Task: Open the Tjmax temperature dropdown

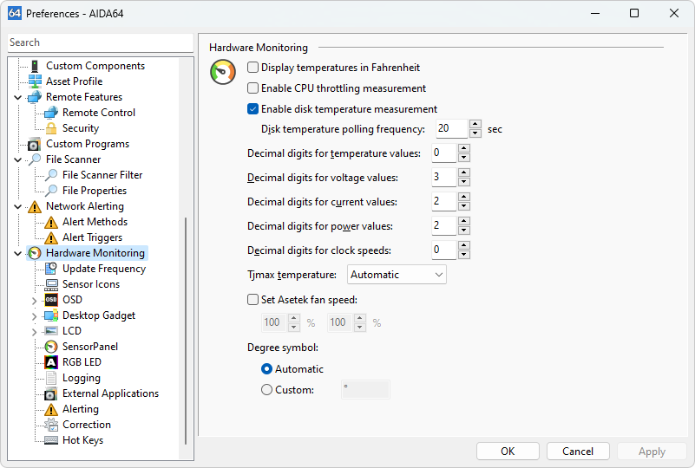Action: point(397,275)
